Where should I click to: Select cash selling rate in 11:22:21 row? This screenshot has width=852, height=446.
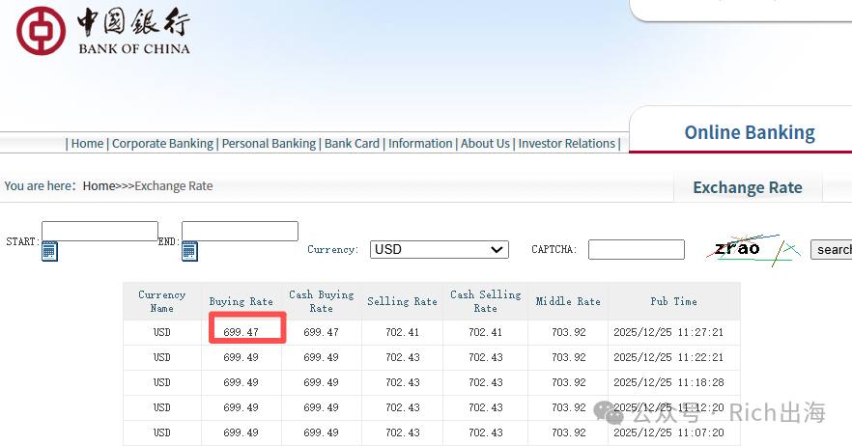tap(486, 357)
